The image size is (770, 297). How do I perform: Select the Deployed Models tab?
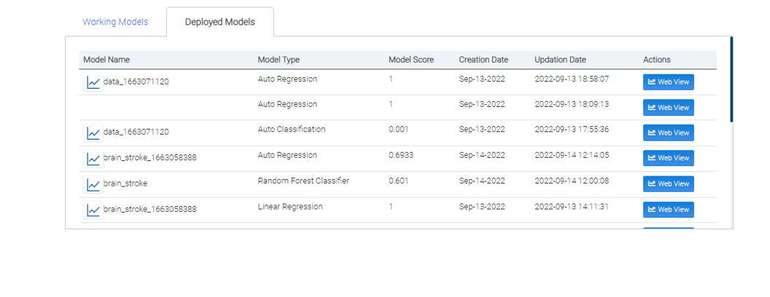point(219,22)
